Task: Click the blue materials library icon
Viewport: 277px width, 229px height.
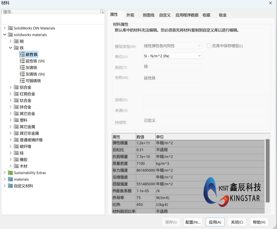Action: pos(10,179)
